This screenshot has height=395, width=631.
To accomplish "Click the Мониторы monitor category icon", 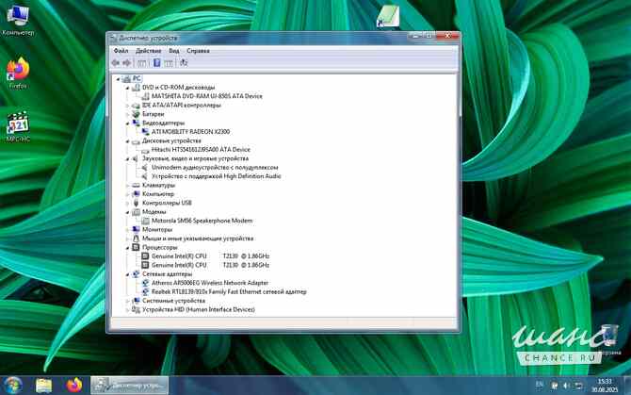I will pyautogui.click(x=136, y=229).
